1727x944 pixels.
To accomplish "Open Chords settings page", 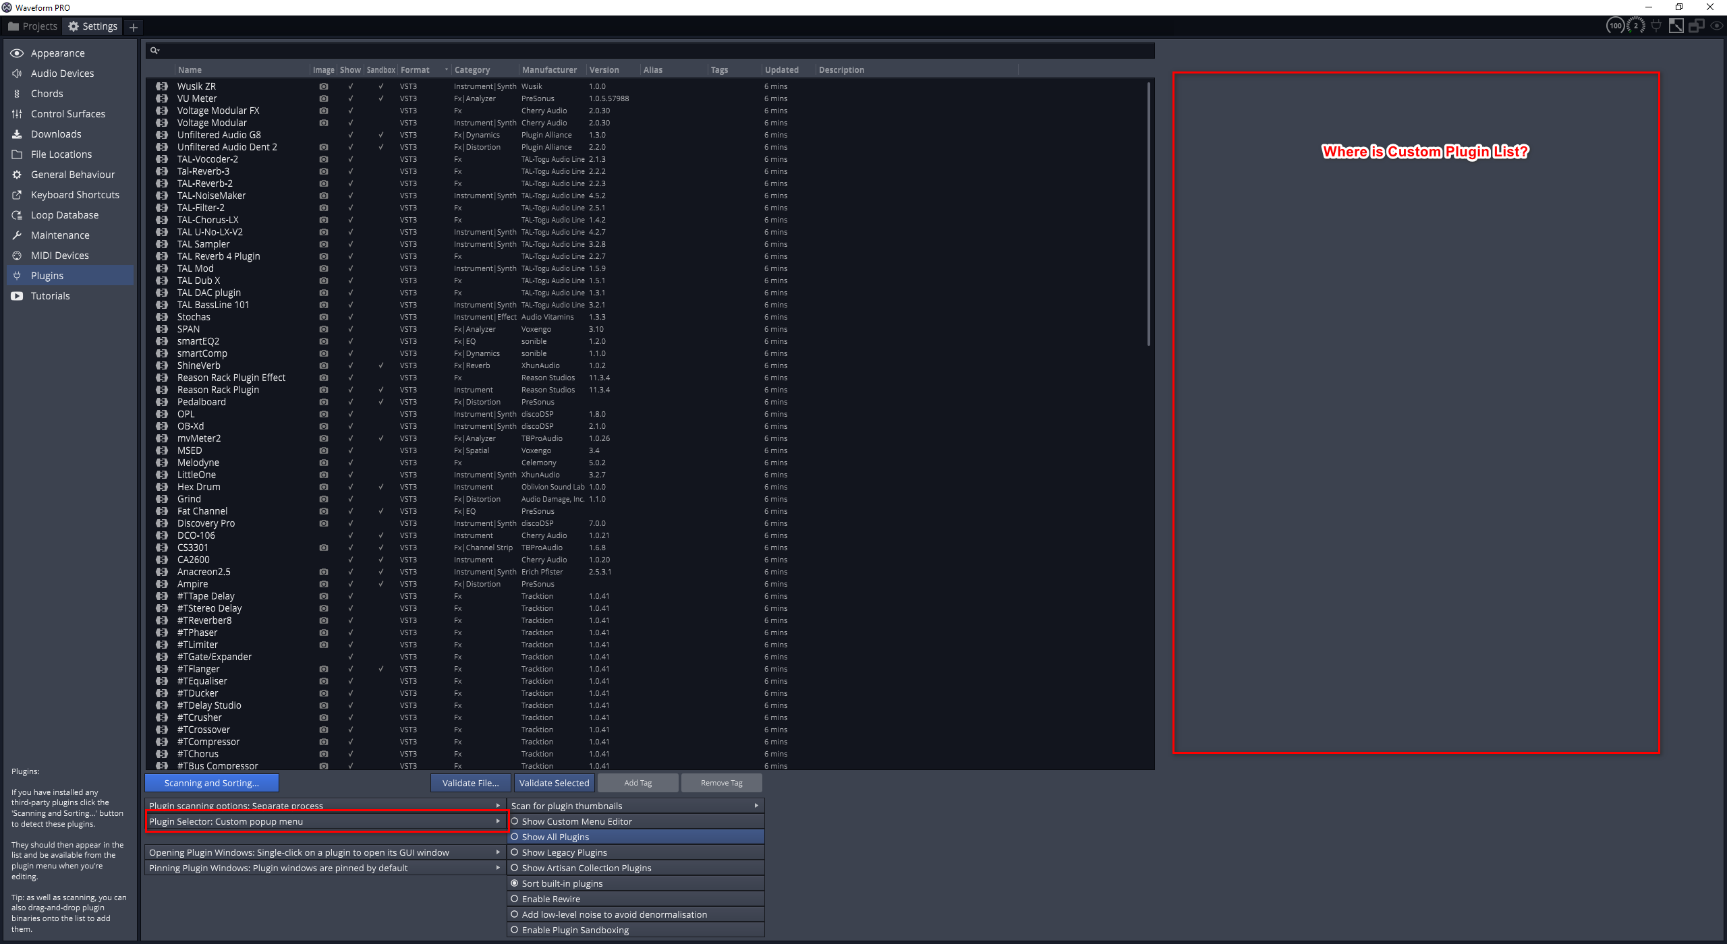I will pyautogui.click(x=70, y=94).
